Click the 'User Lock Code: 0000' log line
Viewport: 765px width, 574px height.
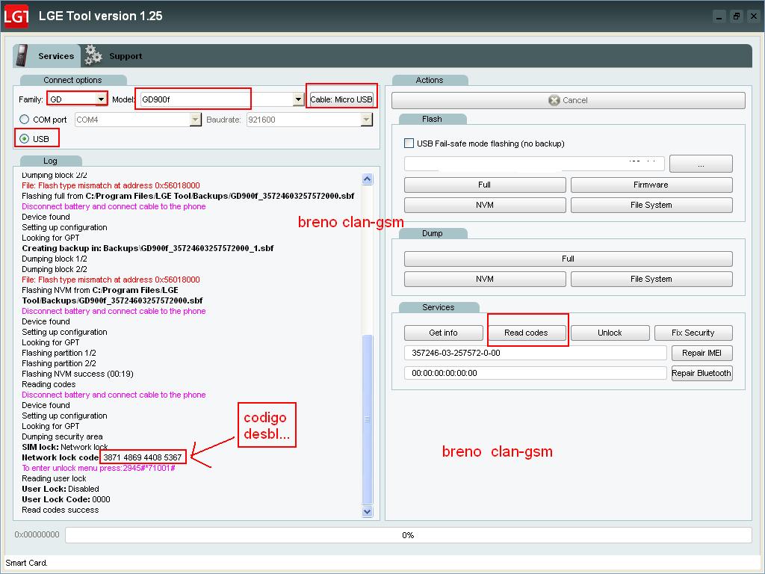[x=66, y=499]
